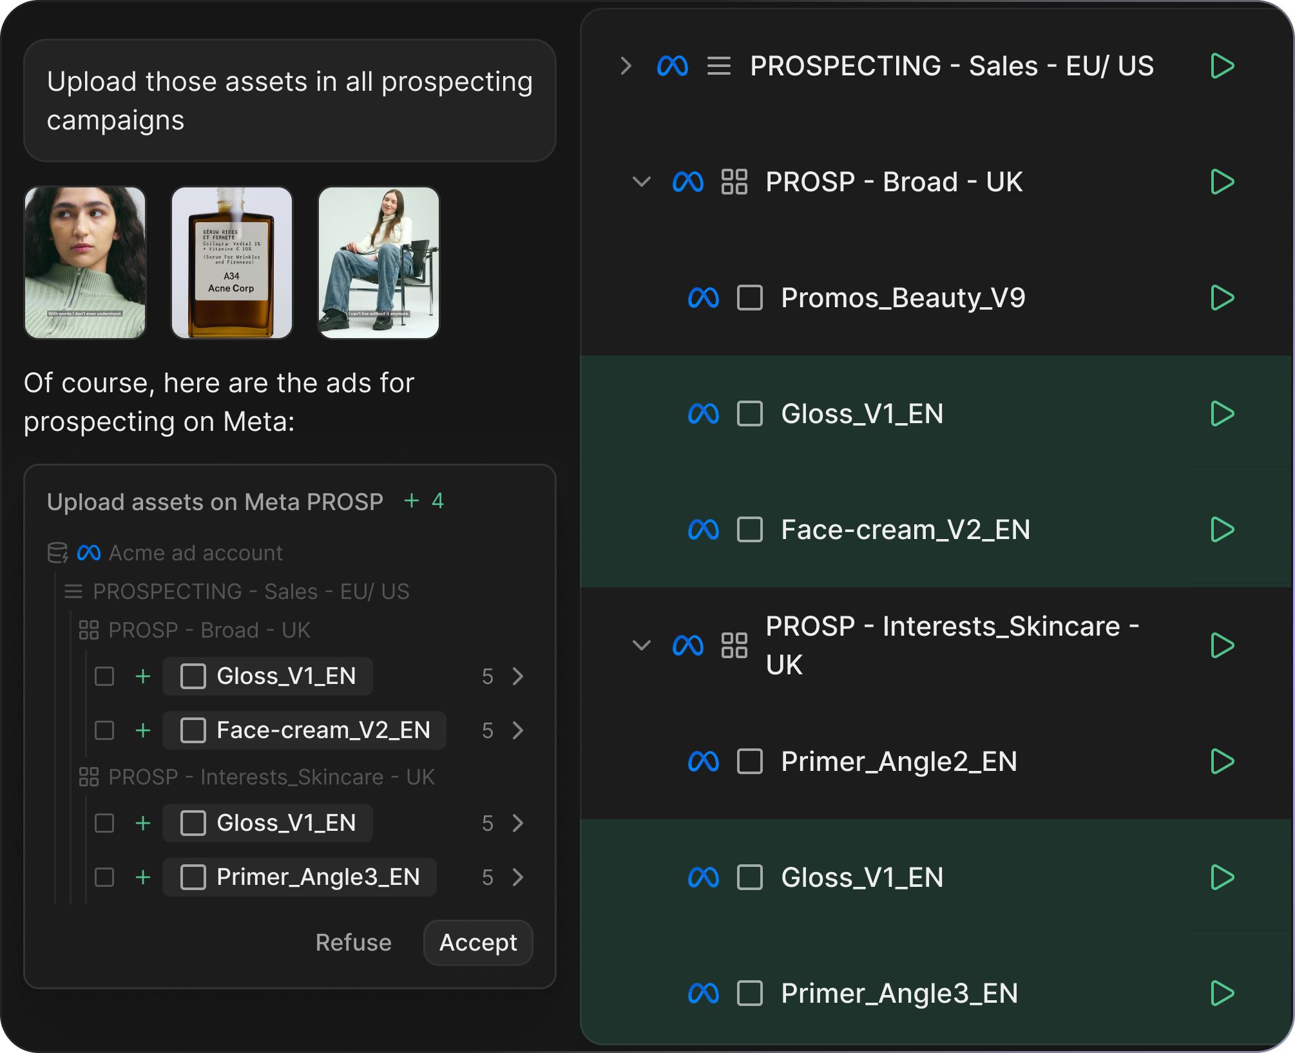Tick left checkbox for Primer_Angle3_EN proposal row
Screen dimensions: 1295x1053
coord(104,877)
